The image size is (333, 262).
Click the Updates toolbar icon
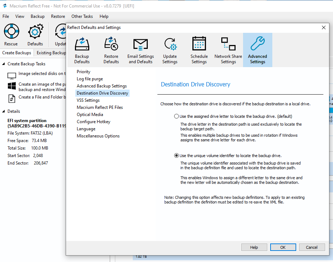61,32
